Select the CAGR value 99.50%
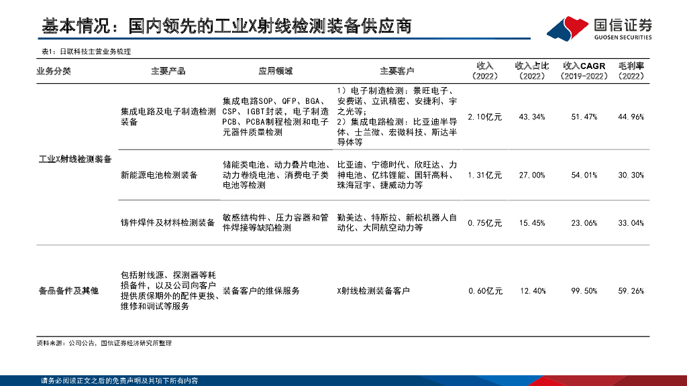Screen dimensions: 687x386 584,291
